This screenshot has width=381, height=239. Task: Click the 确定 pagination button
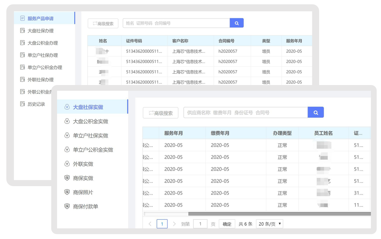click(227, 224)
